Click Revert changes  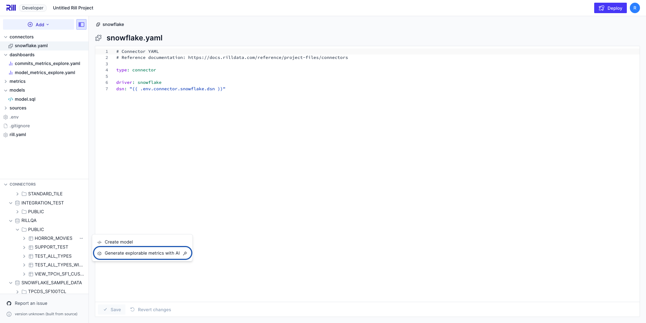coord(150,310)
